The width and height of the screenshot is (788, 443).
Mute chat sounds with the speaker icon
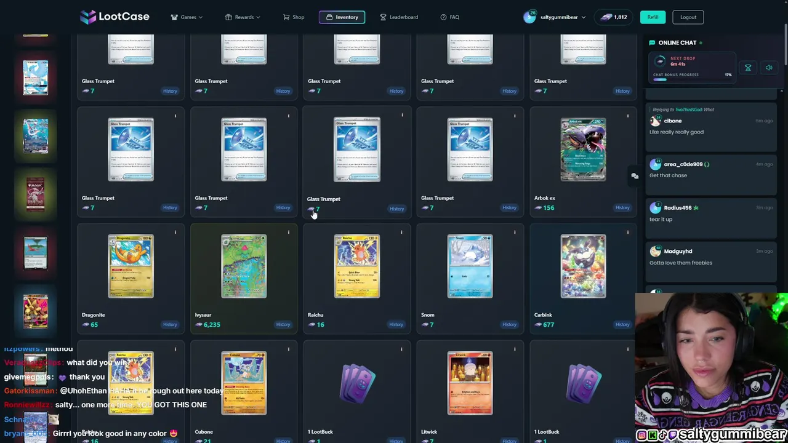[769, 68]
